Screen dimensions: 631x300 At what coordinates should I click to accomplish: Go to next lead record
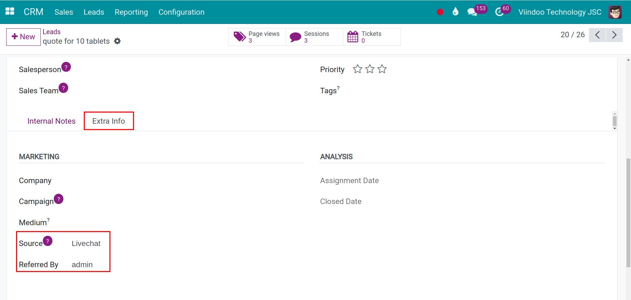coord(614,35)
